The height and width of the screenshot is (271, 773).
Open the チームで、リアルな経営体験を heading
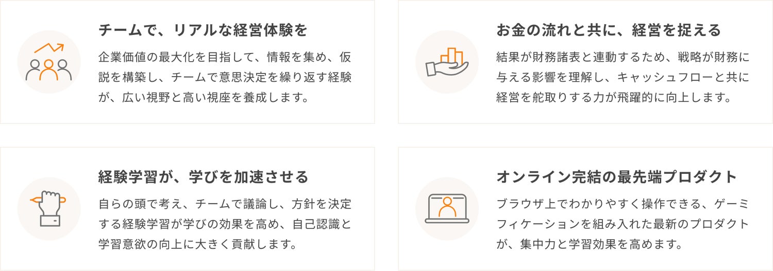[203, 31]
